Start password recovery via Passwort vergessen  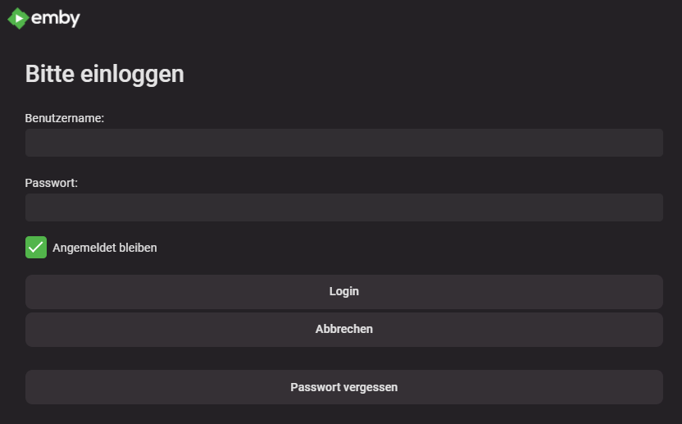pyautogui.click(x=344, y=387)
